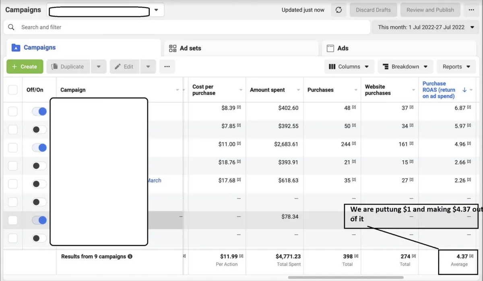Open the Amount spent column header menu arrow
Viewport: 483px width, 281px height.
[x=299, y=90]
